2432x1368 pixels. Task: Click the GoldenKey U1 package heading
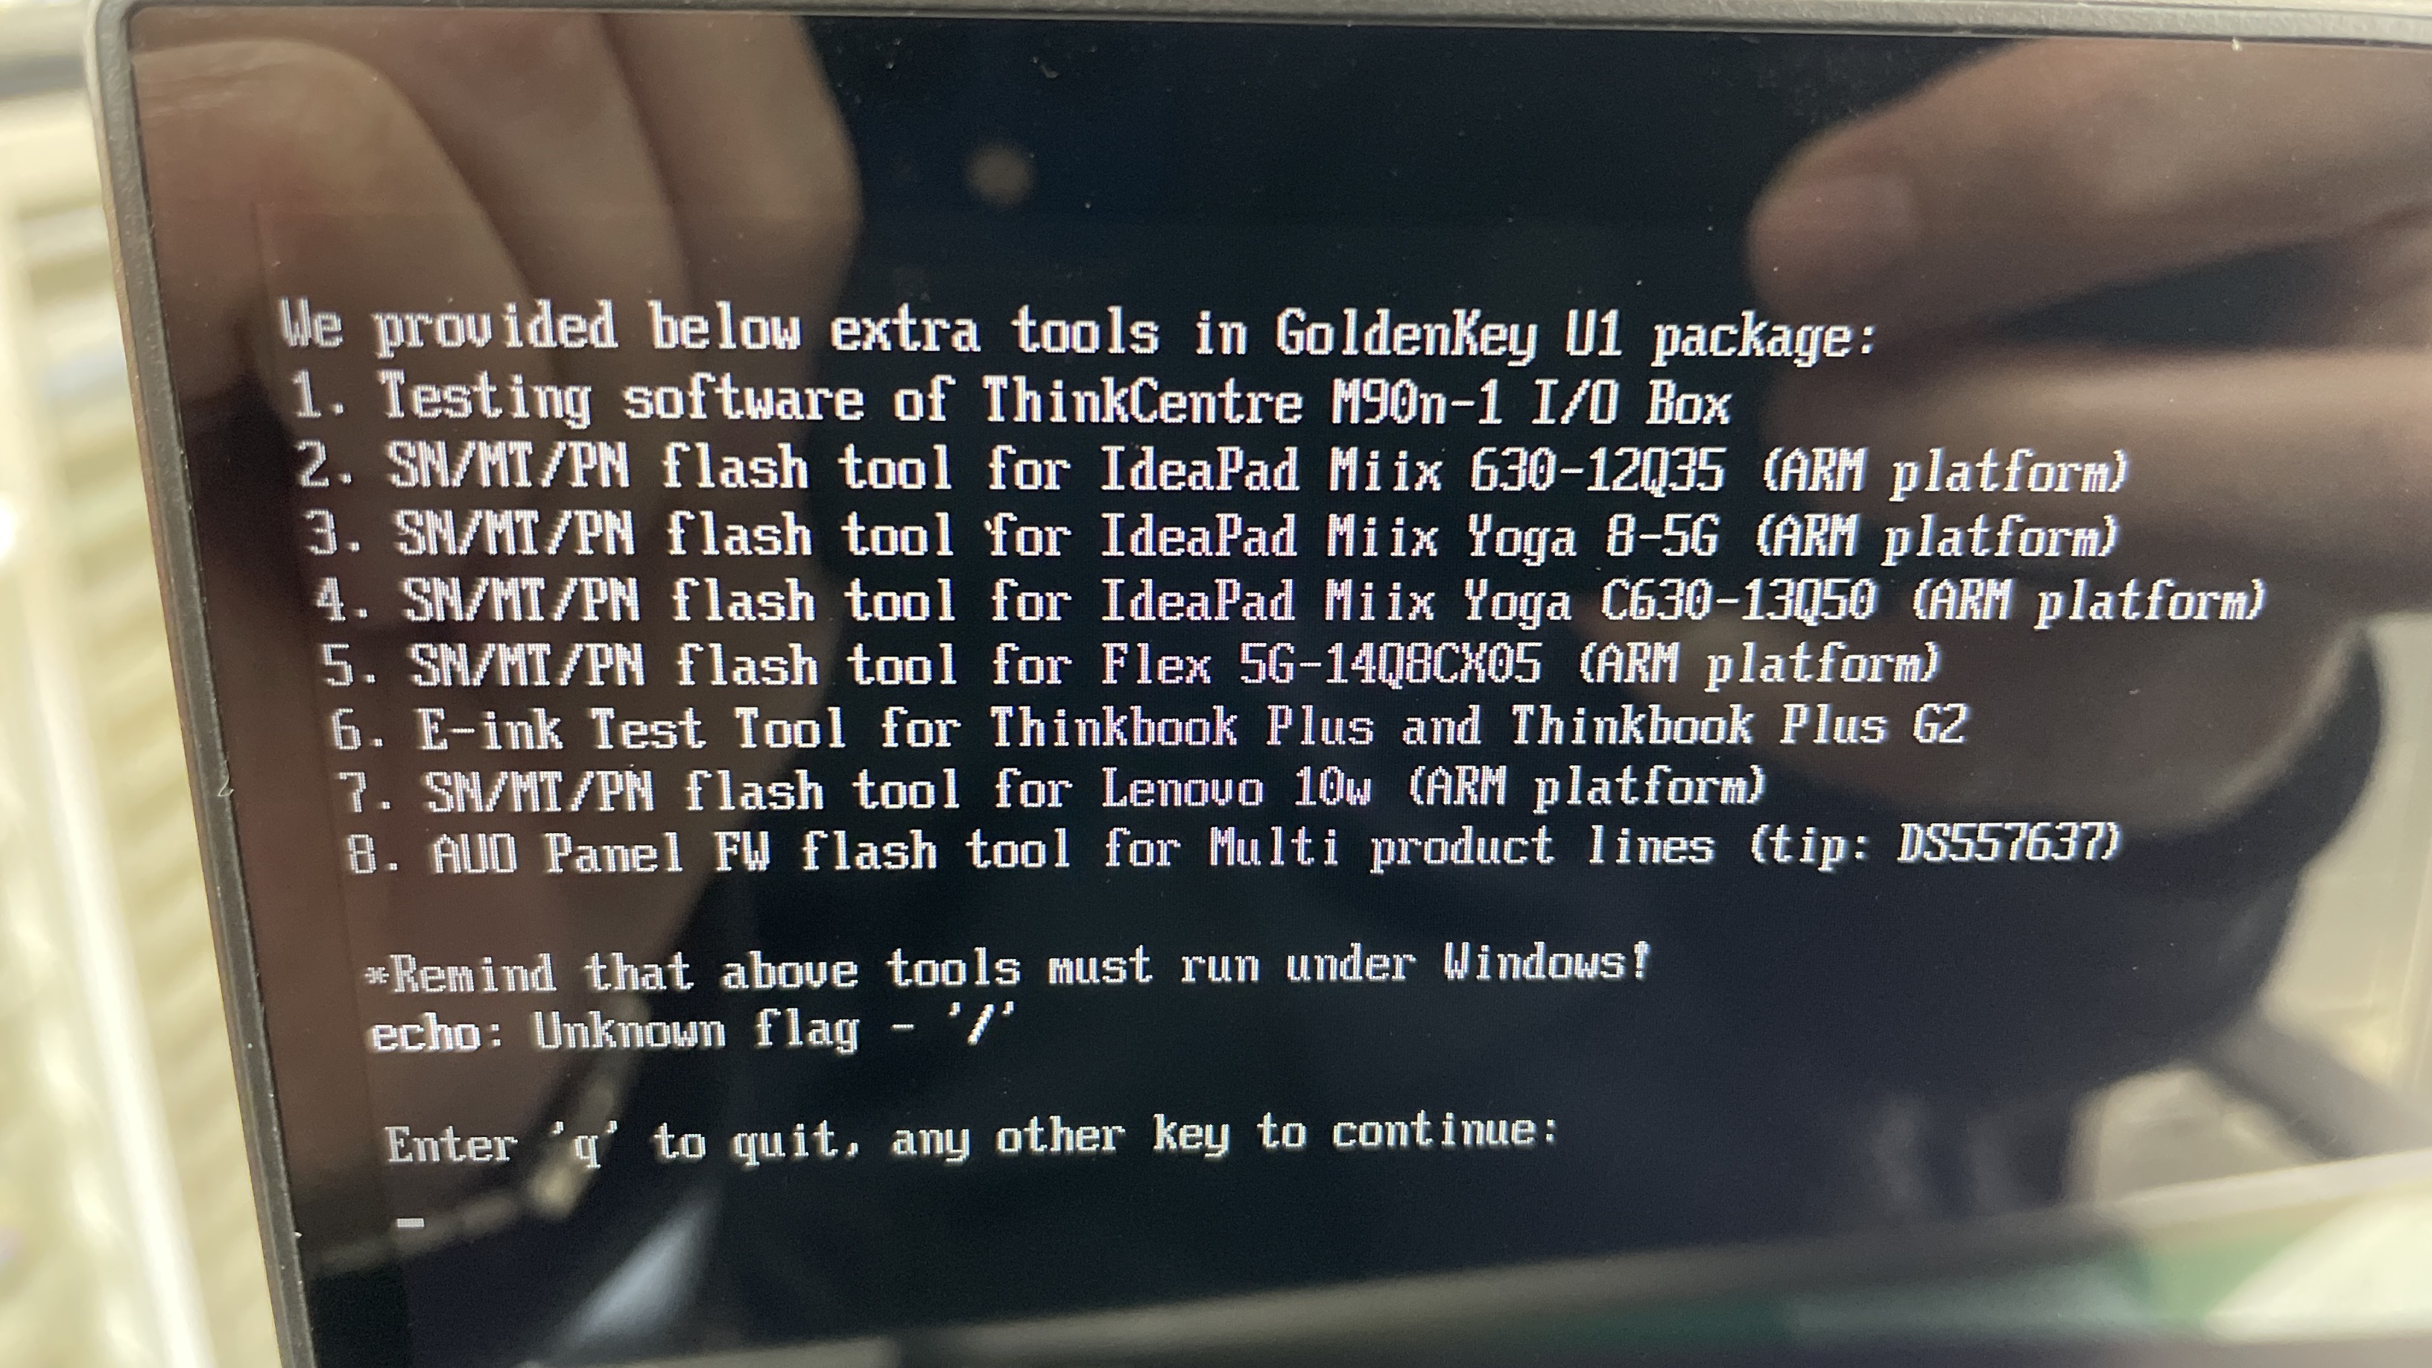pos(1077,332)
